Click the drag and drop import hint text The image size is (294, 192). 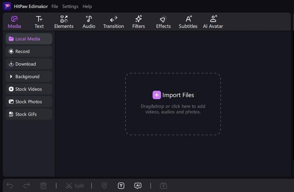point(173,109)
